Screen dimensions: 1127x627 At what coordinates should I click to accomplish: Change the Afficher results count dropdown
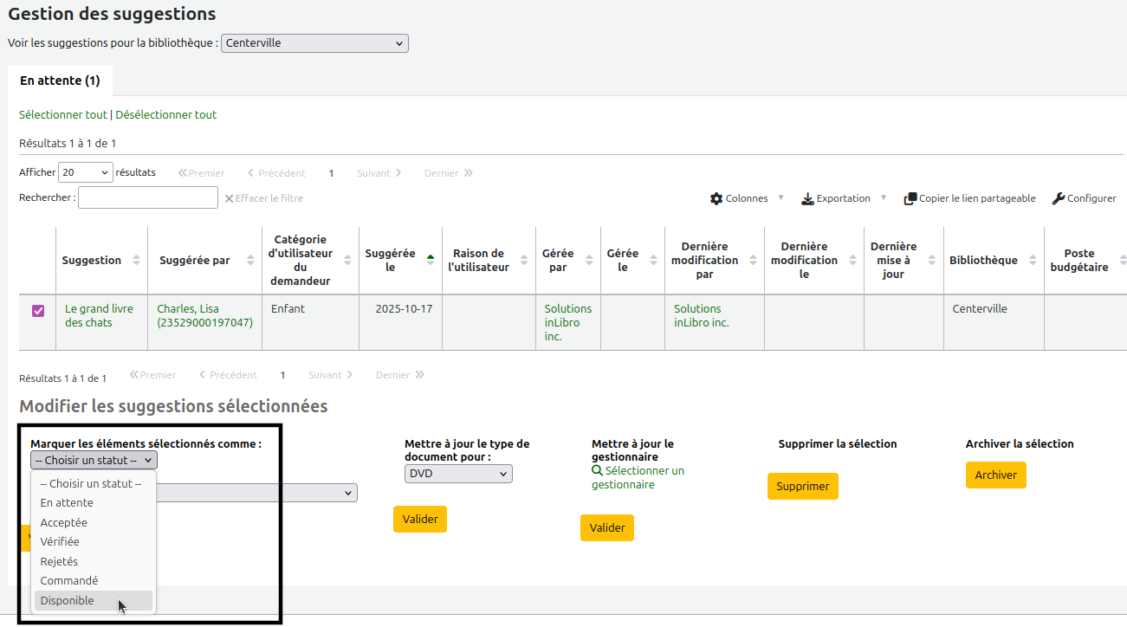click(x=85, y=173)
